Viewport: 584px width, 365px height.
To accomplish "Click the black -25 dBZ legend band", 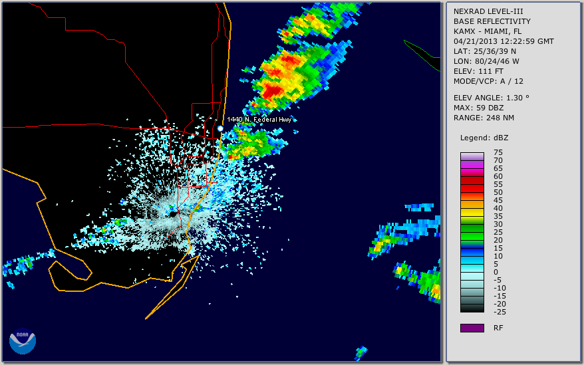I will tap(472, 308).
